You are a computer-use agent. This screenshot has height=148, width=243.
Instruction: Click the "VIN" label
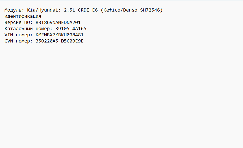[9, 35]
